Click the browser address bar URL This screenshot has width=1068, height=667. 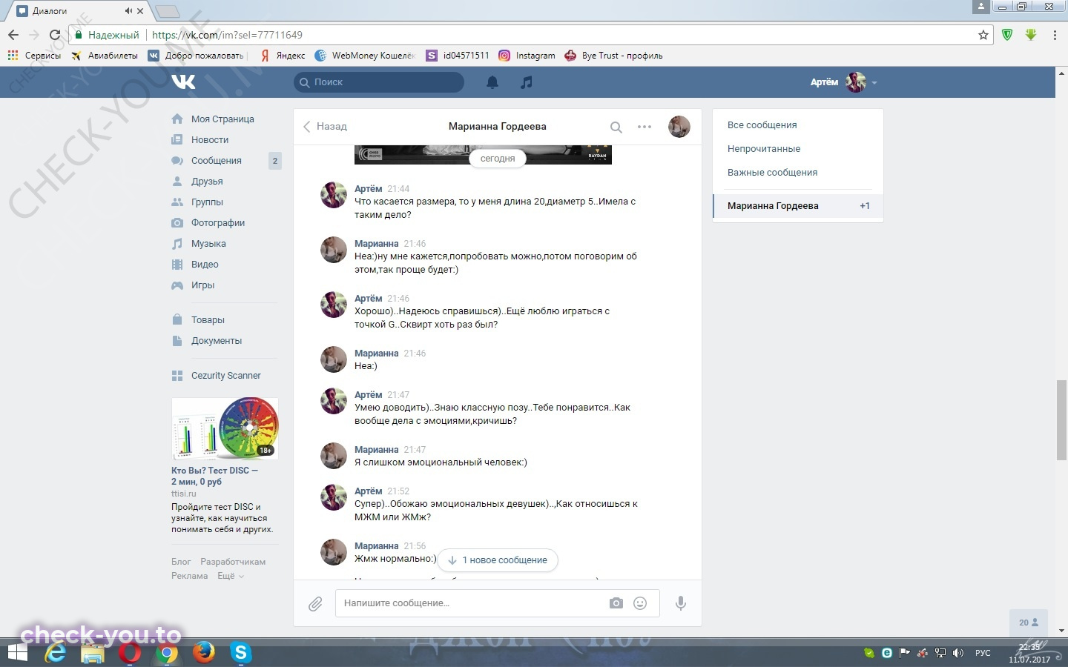(x=227, y=35)
